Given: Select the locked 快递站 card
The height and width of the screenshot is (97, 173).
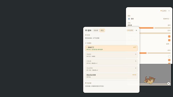Looking at the screenshot, I should point(111,55).
